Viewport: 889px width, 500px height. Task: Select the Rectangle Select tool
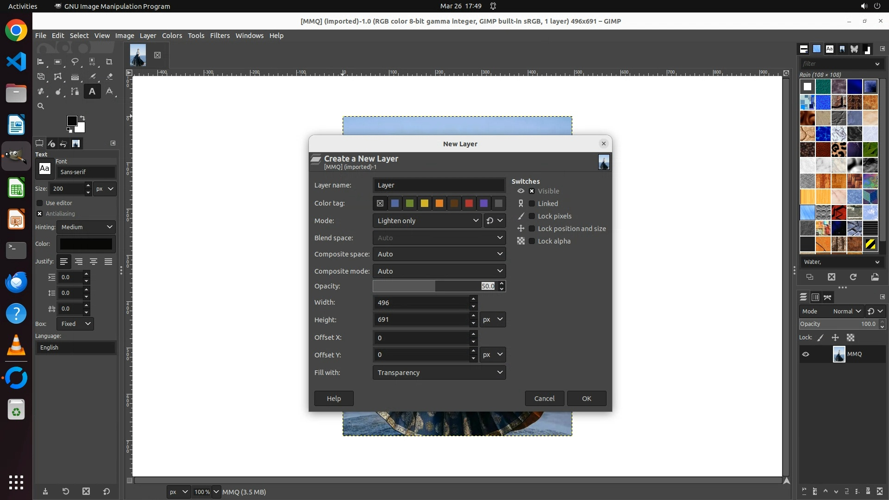58,62
